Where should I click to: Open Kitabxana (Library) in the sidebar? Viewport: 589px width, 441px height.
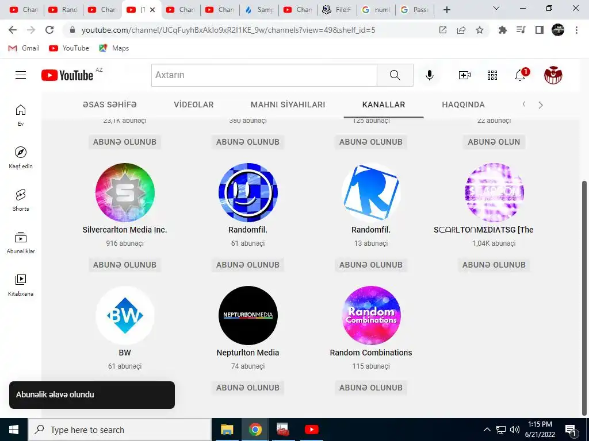pyautogui.click(x=21, y=285)
